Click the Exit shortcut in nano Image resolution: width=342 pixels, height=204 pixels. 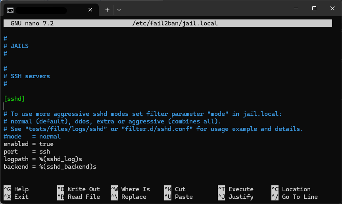click(x=21, y=197)
